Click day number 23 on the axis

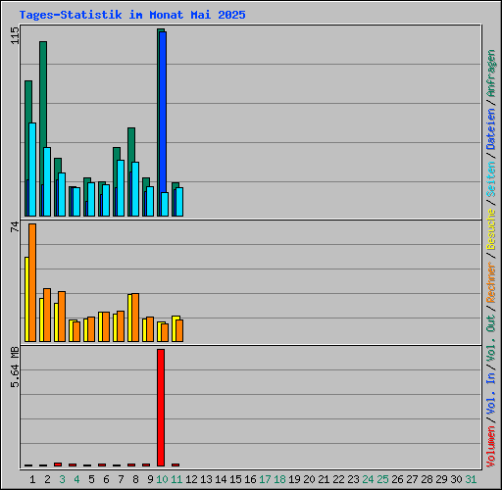pos(353,479)
